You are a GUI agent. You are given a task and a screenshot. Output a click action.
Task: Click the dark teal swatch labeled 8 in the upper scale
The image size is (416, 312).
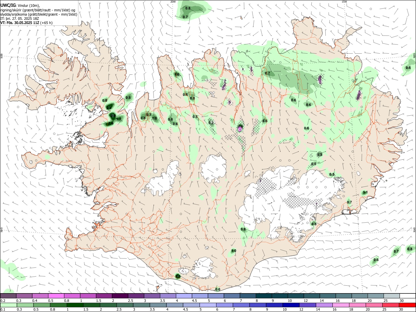point(264,296)
